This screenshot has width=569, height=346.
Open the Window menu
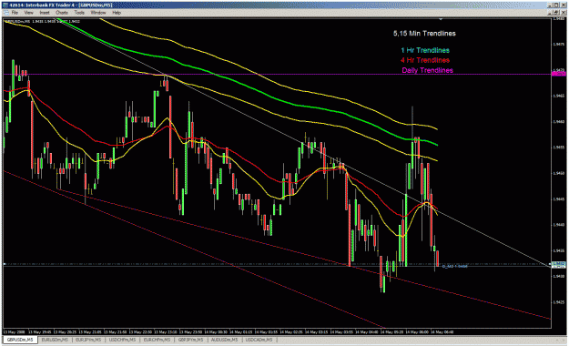98,13
